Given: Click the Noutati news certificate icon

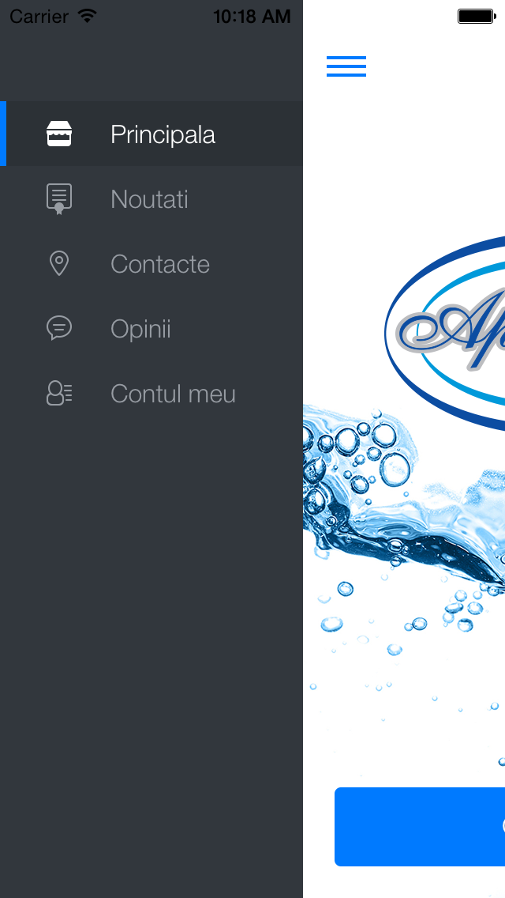Looking at the screenshot, I should pos(59,198).
